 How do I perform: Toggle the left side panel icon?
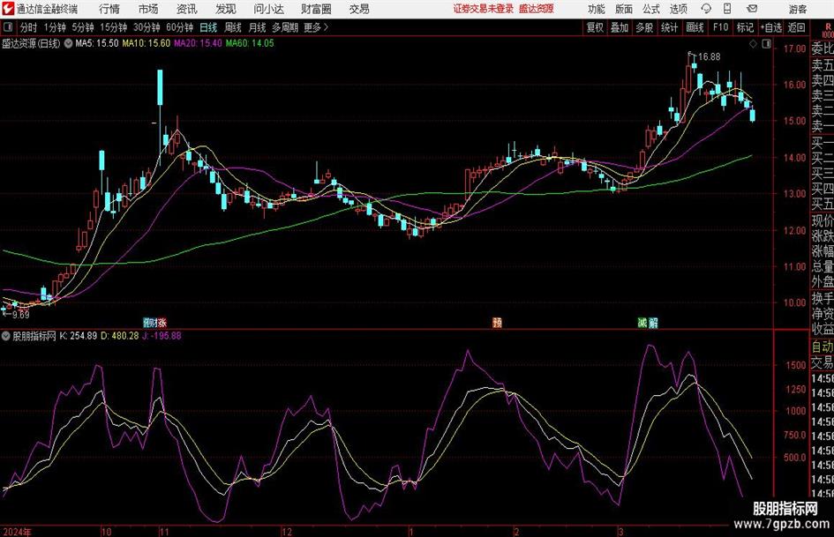tap(8, 27)
